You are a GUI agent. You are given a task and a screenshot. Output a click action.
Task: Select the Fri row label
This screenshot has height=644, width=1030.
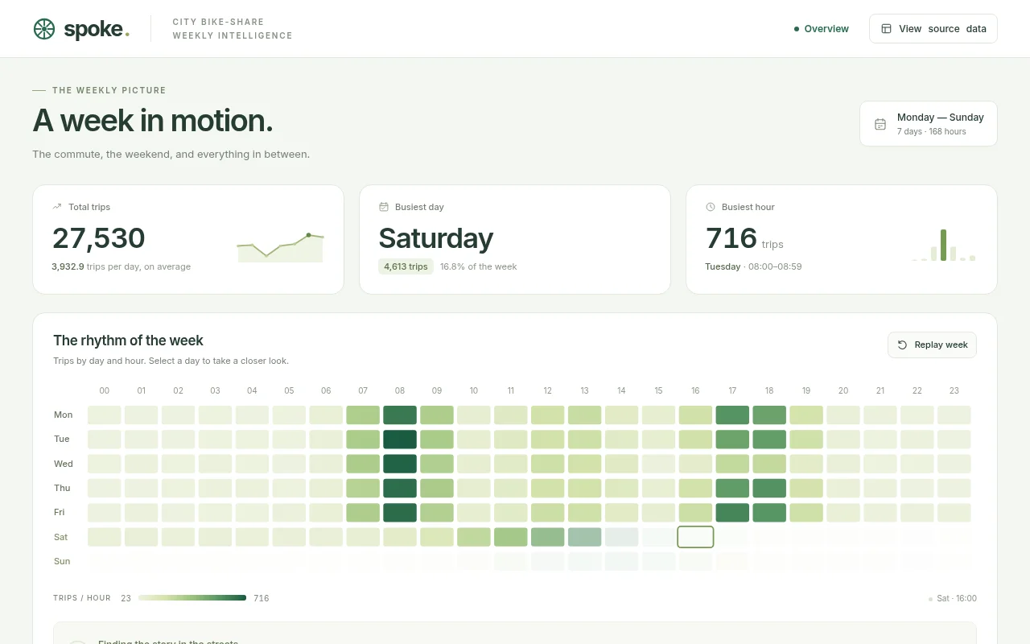click(59, 512)
